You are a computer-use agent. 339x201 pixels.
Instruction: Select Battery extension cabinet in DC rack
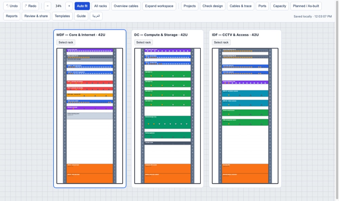pyautogui.click(x=167, y=178)
